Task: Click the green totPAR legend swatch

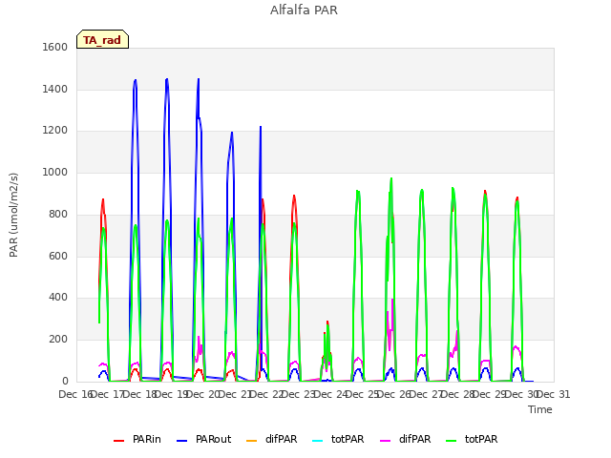Action: tap(451, 441)
